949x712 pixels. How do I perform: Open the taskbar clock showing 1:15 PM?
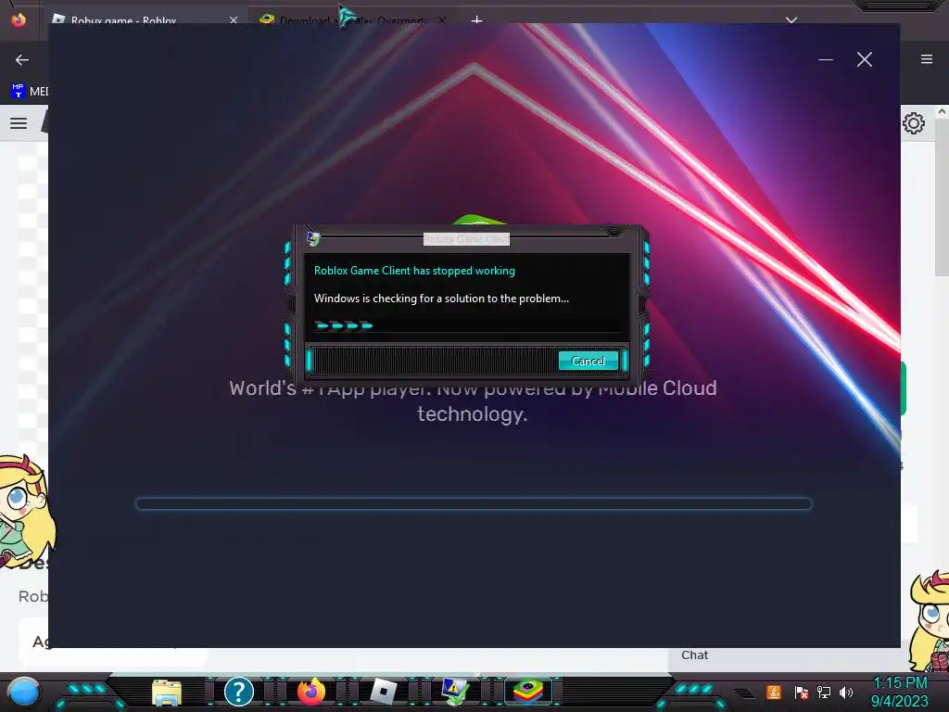point(899,692)
